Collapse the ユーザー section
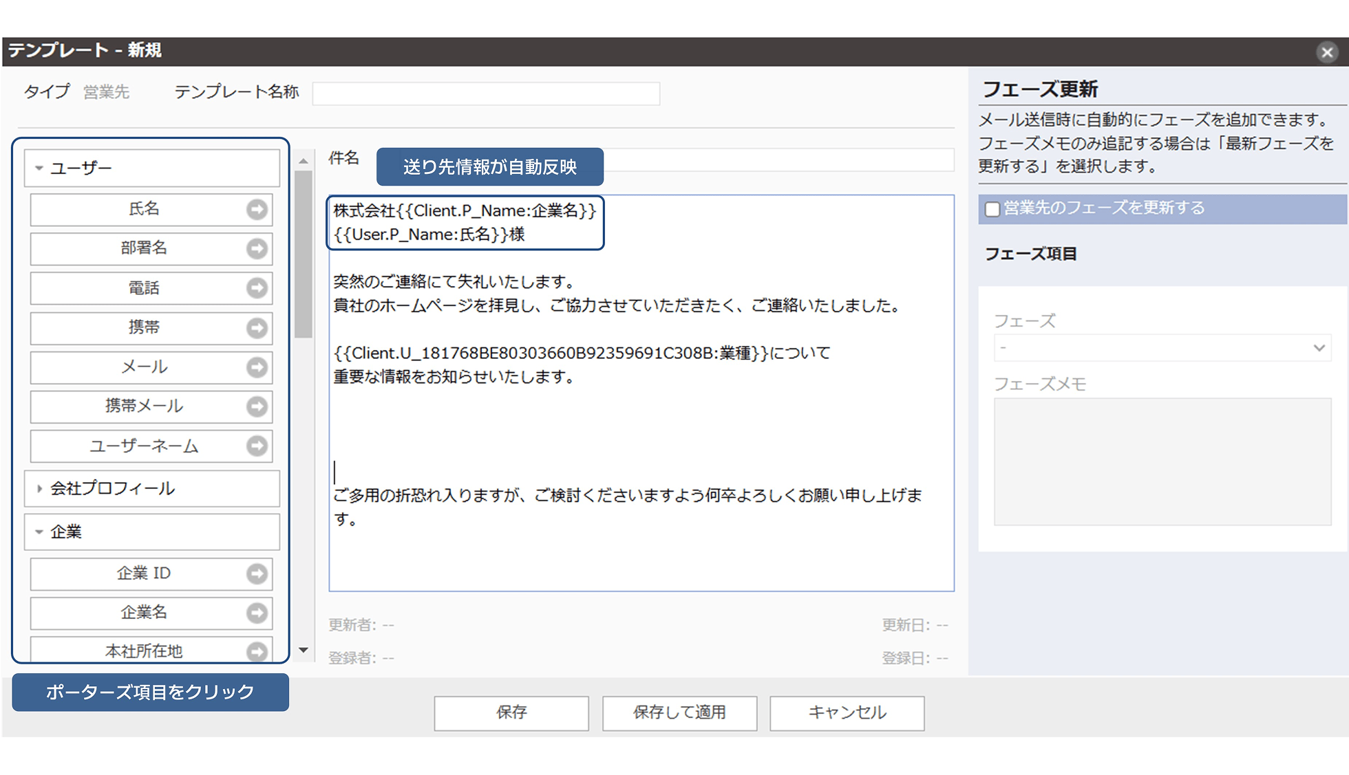Screen dimensions: 1349x775 pos(39,168)
